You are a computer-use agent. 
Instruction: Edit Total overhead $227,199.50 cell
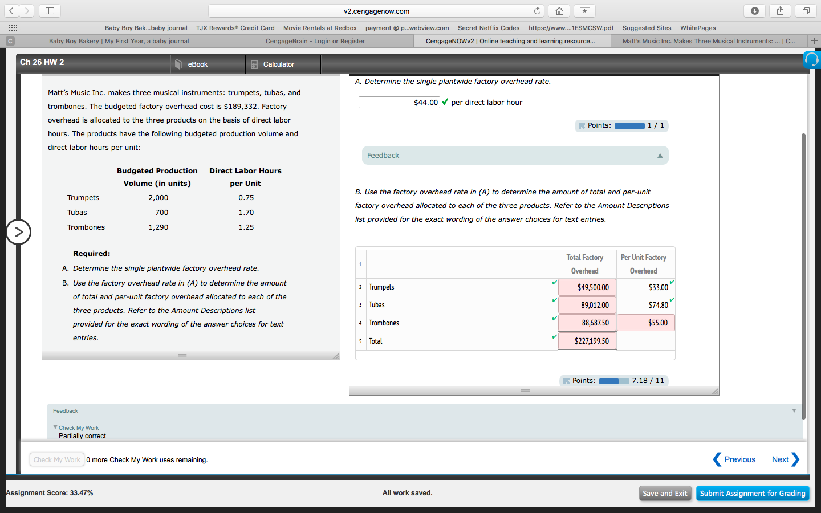click(x=587, y=341)
